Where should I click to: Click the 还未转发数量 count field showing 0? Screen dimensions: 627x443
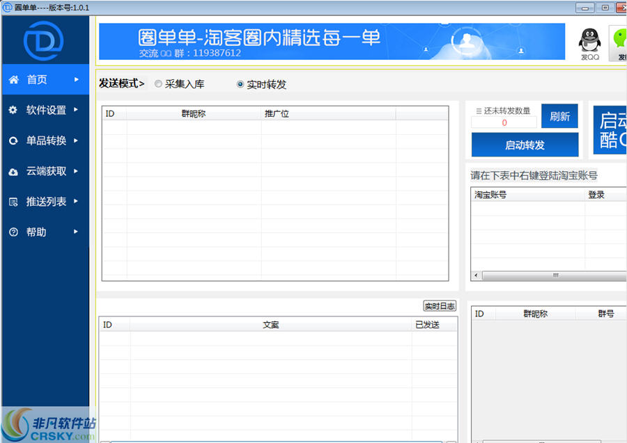503,122
